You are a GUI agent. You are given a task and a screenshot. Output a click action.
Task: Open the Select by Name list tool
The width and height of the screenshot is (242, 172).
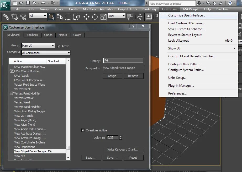tap(60, 16)
